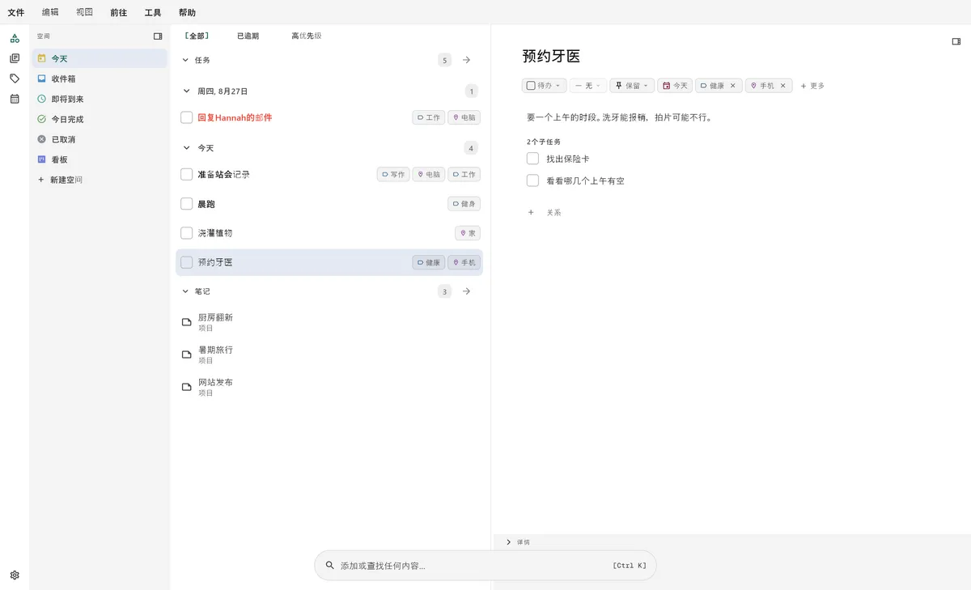Click the 电脑 tag on 回复Hannah的邮件
Screen dimensions: 971x590
pos(464,117)
